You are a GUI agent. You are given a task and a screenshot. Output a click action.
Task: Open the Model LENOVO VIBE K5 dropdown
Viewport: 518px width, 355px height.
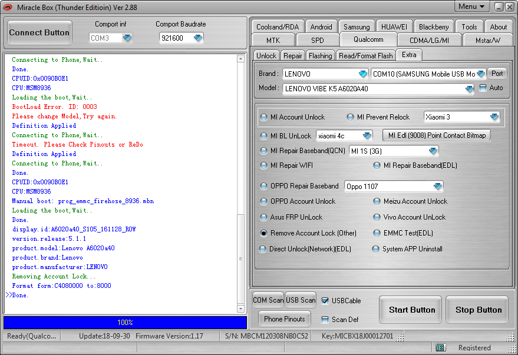469,88
